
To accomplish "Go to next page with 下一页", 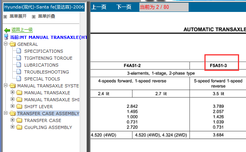I will (x=124, y=7).
